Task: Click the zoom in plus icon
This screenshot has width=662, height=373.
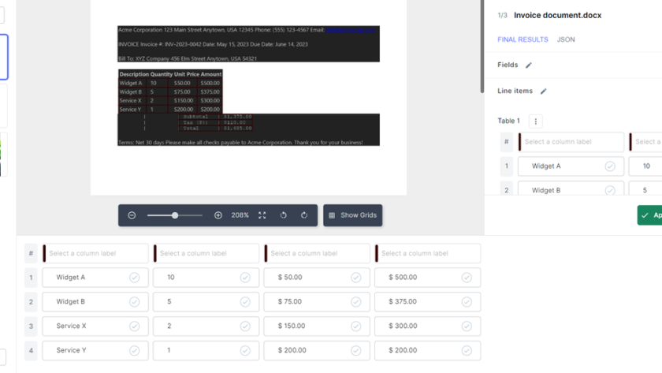Action: tap(218, 215)
